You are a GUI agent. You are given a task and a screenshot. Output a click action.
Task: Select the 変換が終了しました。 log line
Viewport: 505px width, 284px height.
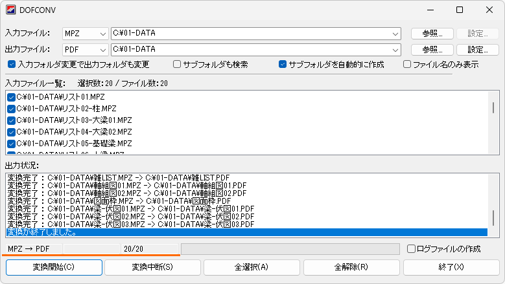(x=247, y=232)
